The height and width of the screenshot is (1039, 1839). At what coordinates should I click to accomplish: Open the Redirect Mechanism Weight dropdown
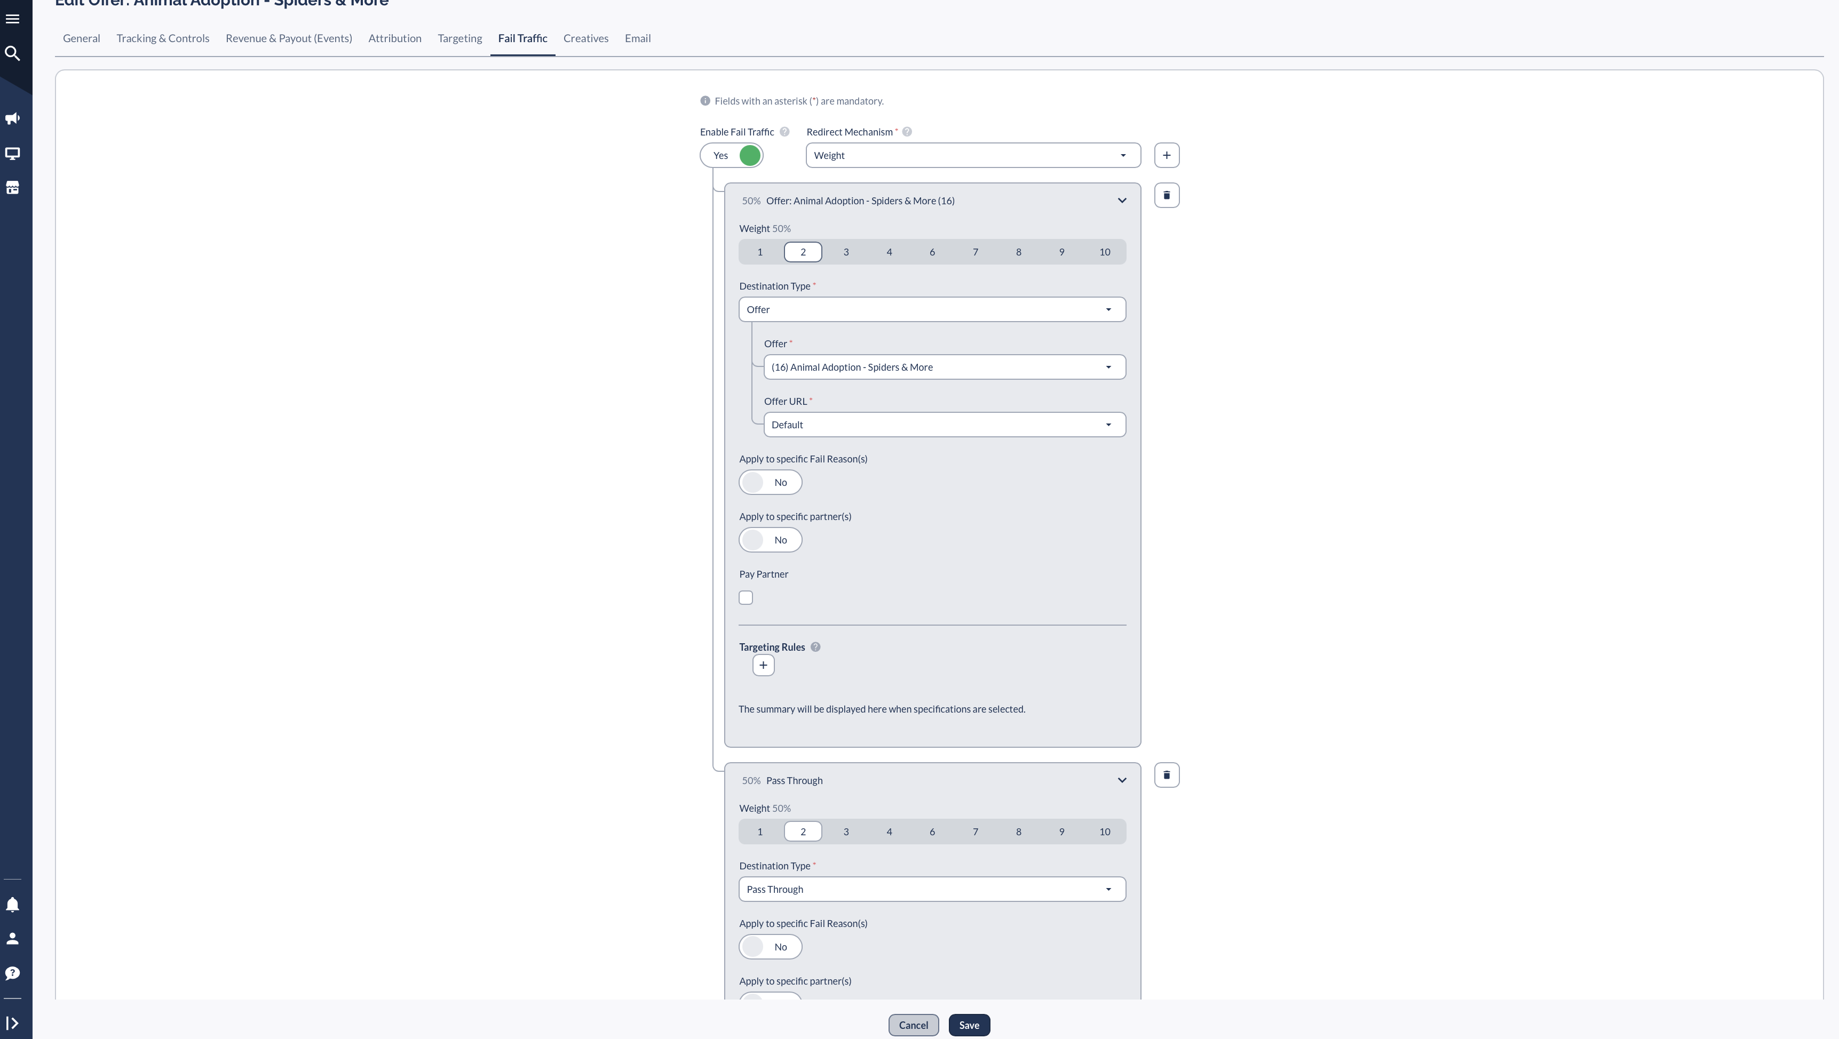pyautogui.click(x=973, y=156)
